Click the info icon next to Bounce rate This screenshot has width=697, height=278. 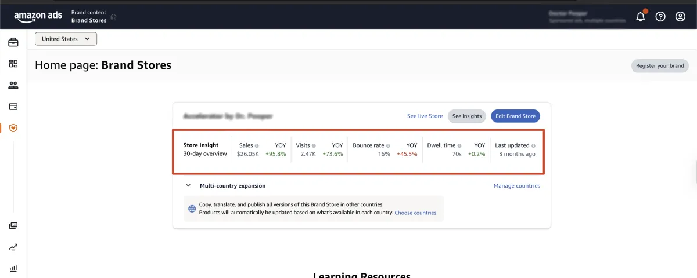(388, 145)
